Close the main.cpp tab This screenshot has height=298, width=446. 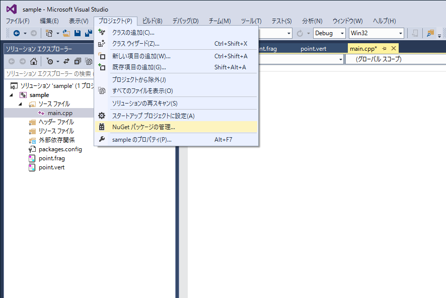[x=394, y=48]
